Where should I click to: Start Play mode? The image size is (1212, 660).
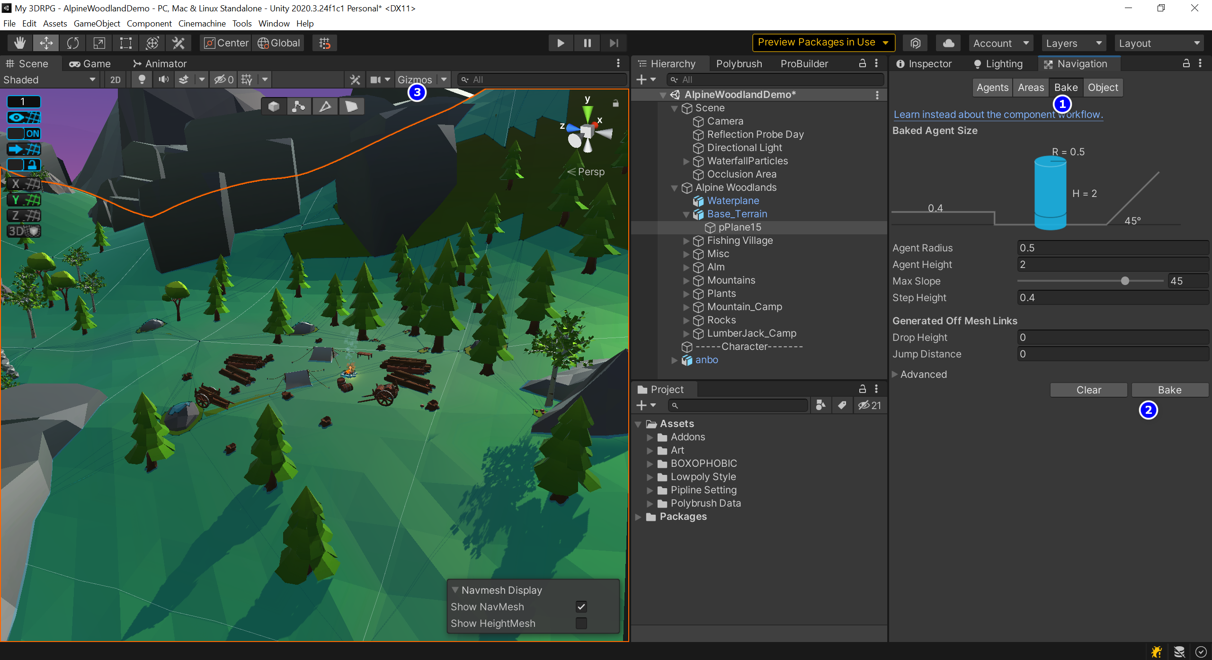pos(561,43)
